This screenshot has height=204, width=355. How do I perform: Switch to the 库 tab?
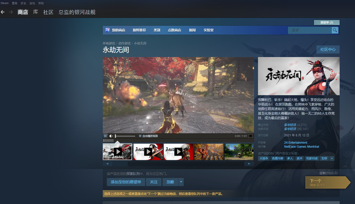tap(36, 12)
